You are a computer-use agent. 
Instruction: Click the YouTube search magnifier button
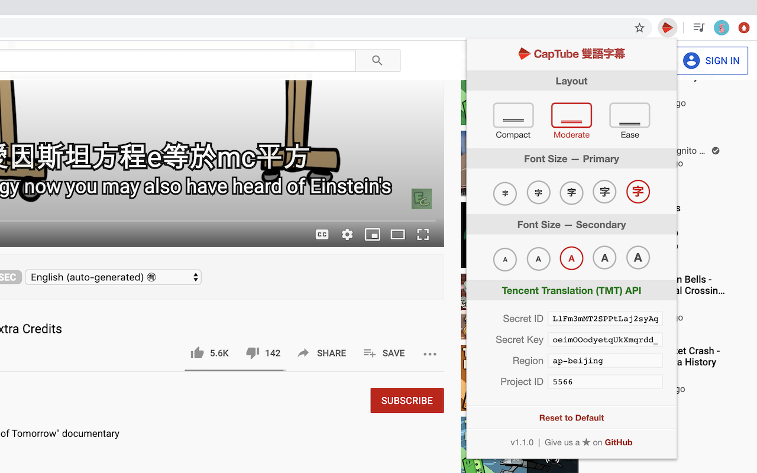377,60
